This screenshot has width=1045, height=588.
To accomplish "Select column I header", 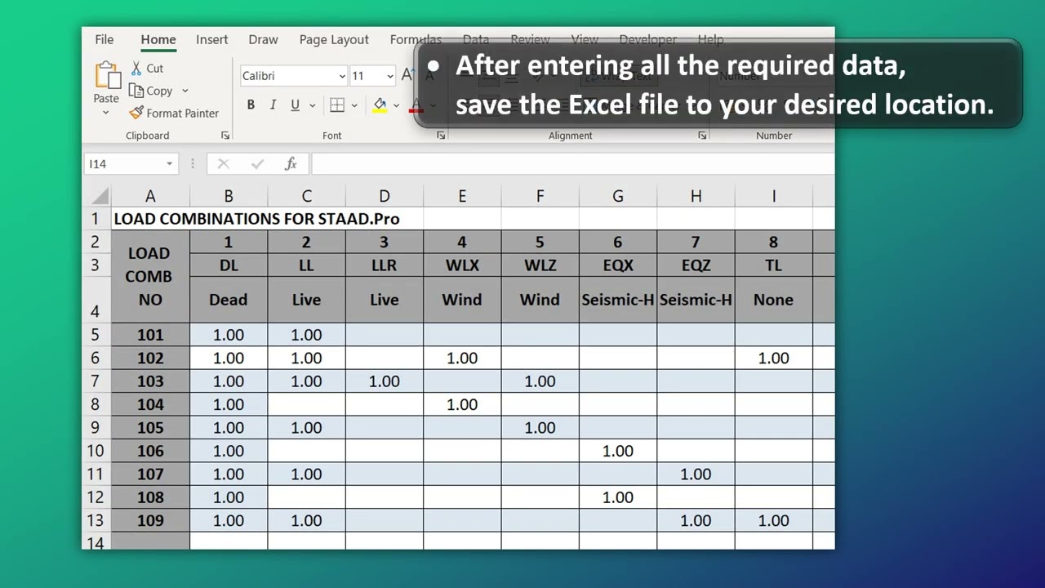I will pyautogui.click(x=774, y=196).
